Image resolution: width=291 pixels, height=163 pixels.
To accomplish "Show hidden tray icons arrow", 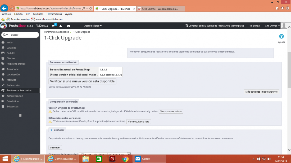I will (x=253, y=159).
